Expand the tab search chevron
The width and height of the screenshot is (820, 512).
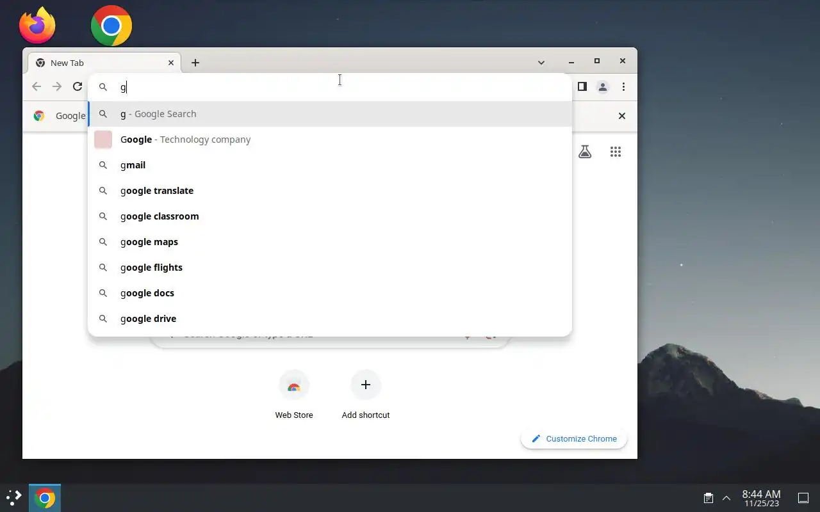click(541, 62)
